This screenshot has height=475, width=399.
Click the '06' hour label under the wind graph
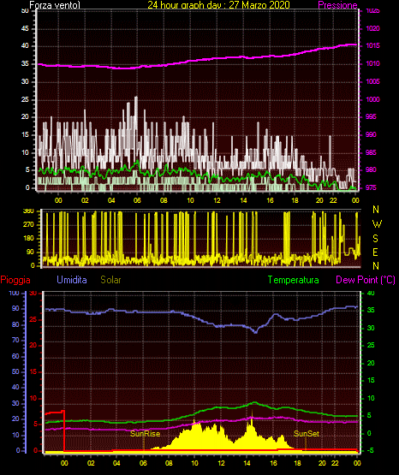coord(137,200)
